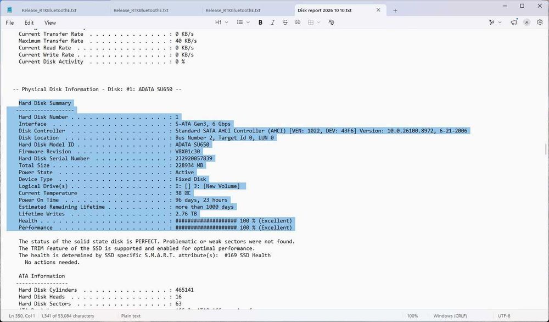Click the Plain text format indicator
This screenshot has width=549, height=322.
click(x=131, y=316)
